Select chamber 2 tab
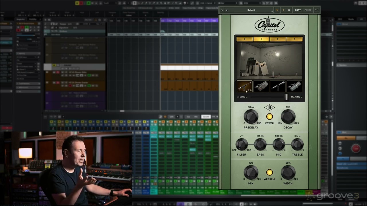The width and height of the screenshot is (367, 206). click(x=245, y=39)
